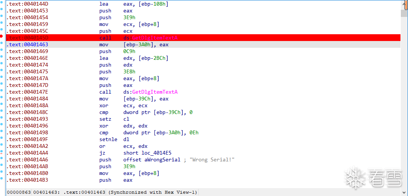Click the blue margin dot beside address 00401453
This screenshot has height=196, width=408.
(1, 9)
